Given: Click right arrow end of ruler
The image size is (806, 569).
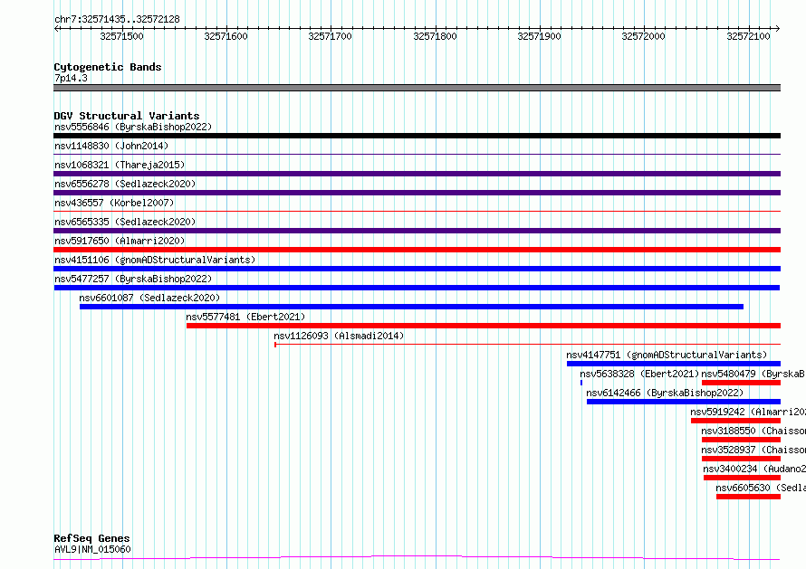Looking at the screenshot, I should tap(778, 29).
